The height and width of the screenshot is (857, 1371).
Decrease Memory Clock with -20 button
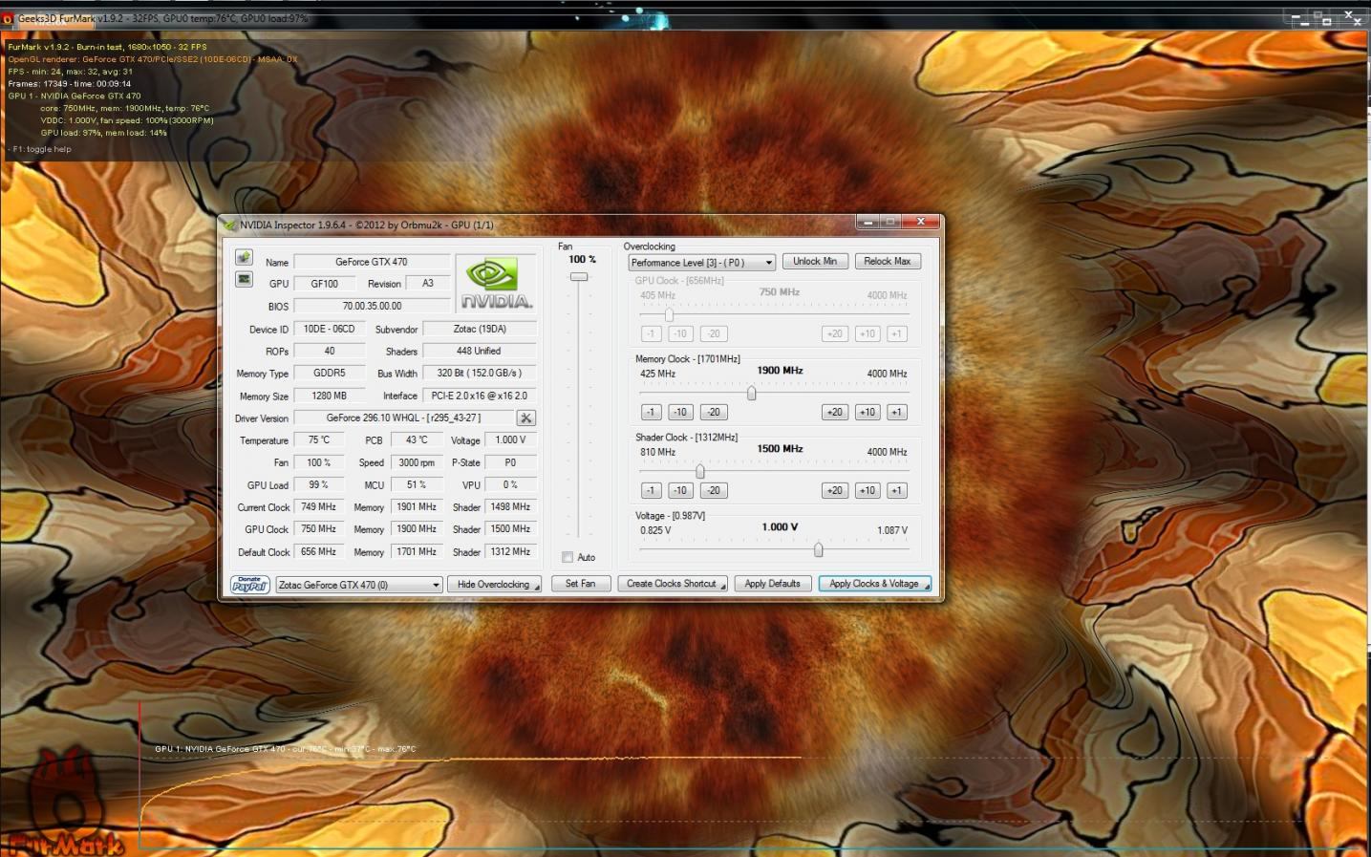point(714,412)
